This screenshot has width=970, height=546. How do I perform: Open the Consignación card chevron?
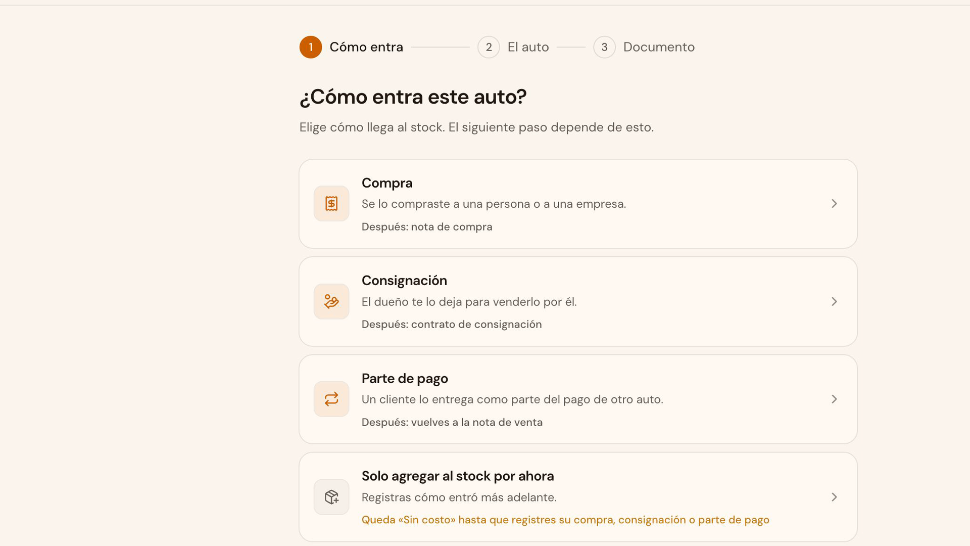tap(834, 302)
